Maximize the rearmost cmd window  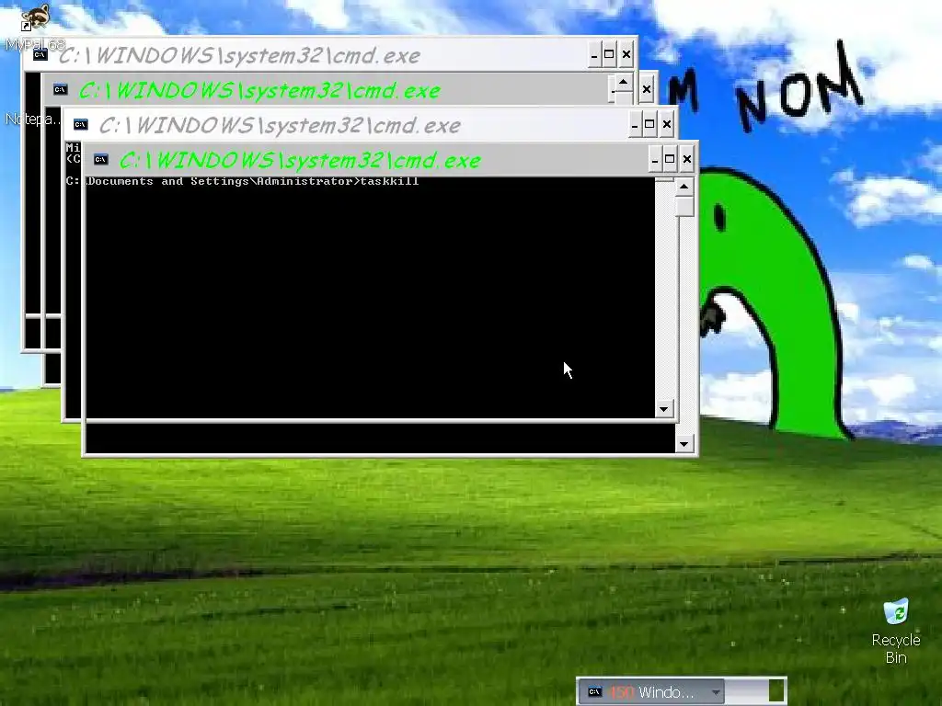point(608,55)
